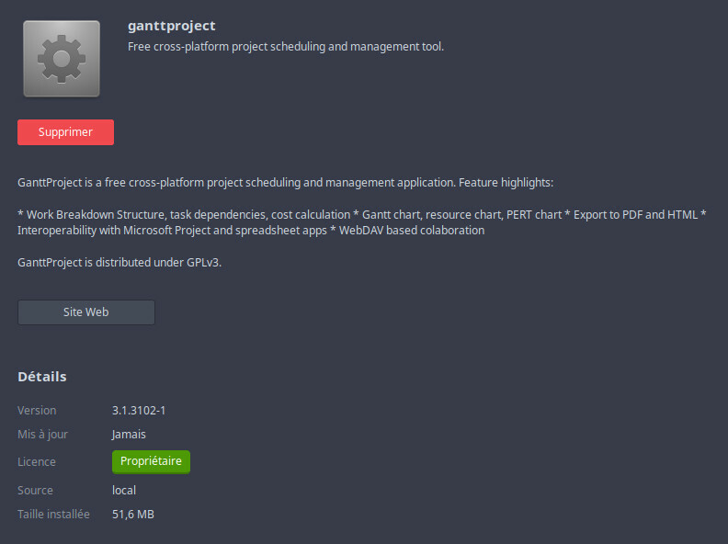
Task: Click the Version label
Action: click(x=37, y=411)
